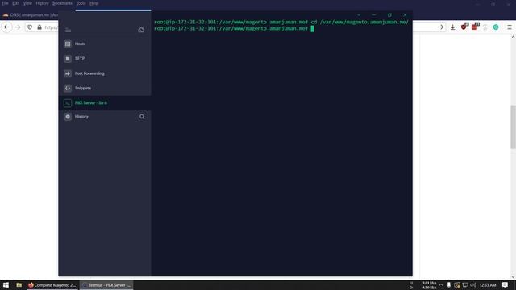
Task: Click the network tray icon
Action: click(x=465, y=285)
